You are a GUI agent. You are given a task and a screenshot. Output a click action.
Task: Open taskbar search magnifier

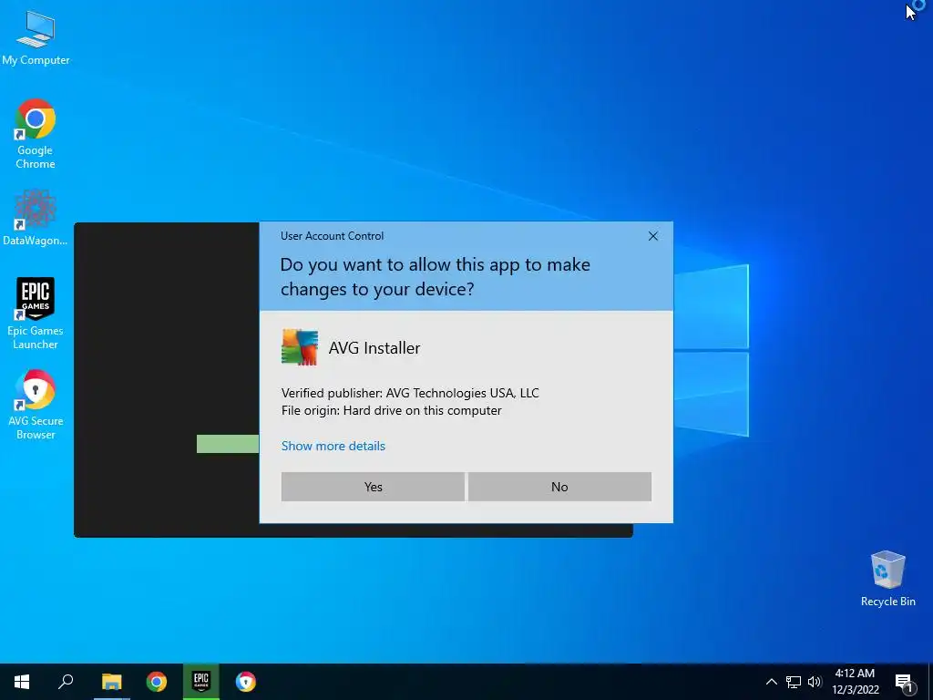tap(66, 682)
